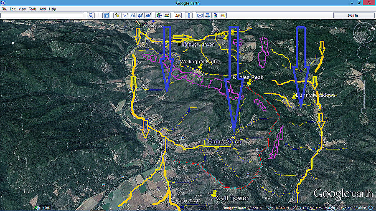Select the Sugarloaf yellow pushpin
376x211 pixels.
click(x=225, y=38)
